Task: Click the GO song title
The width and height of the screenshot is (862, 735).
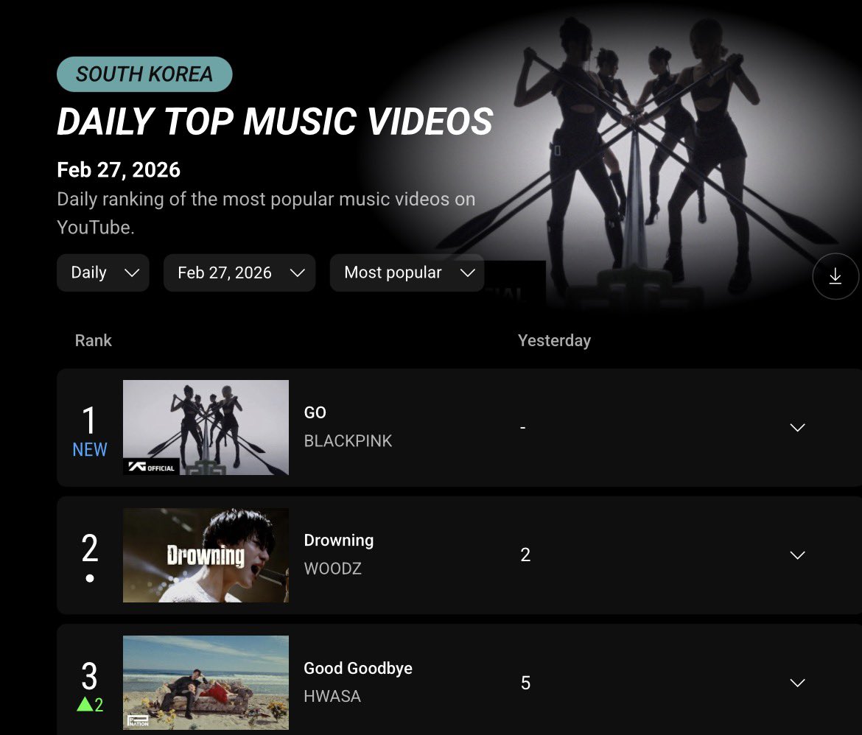Action: pos(315,412)
